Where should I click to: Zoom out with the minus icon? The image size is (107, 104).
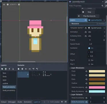(8, 5)
